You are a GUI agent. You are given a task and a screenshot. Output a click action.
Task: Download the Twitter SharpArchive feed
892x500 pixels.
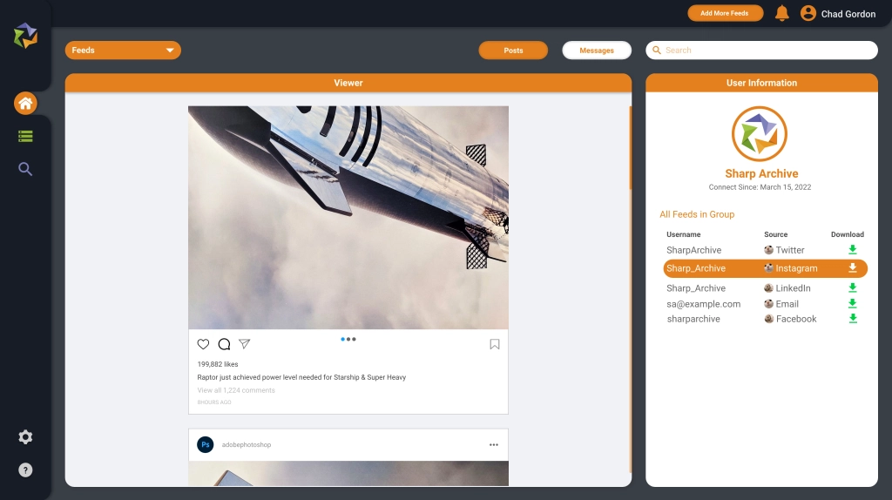pyautogui.click(x=853, y=250)
